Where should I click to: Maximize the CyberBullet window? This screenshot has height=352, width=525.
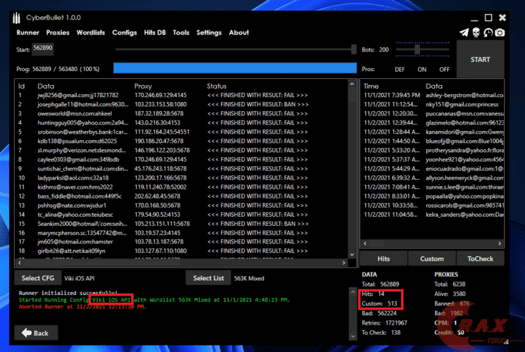tap(488, 17)
